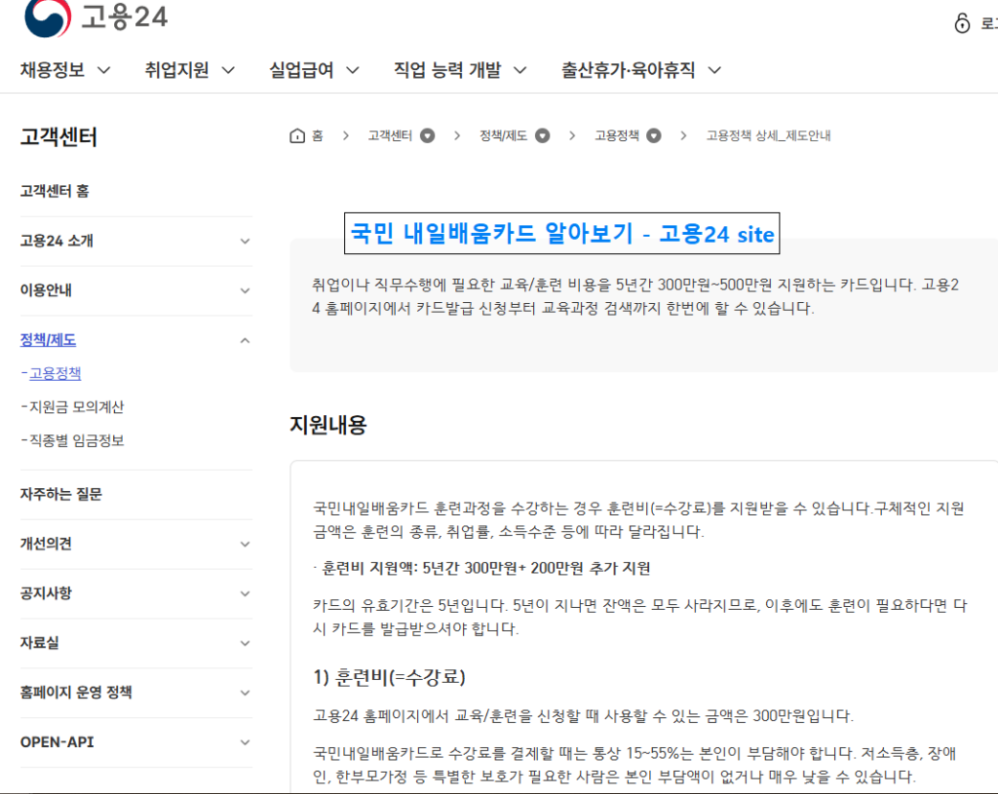
Task: Open the 고용정책 submenu link
Action: (56, 373)
